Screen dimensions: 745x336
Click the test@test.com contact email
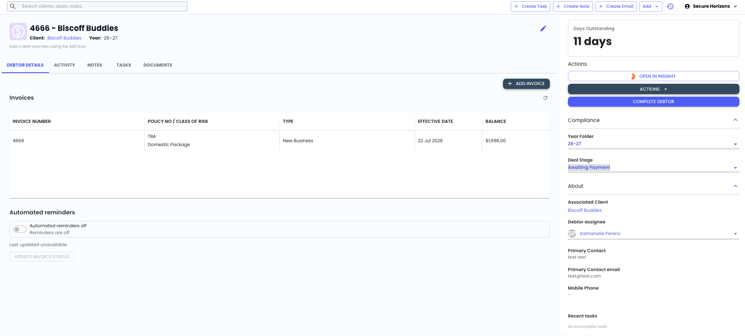(x=584, y=276)
